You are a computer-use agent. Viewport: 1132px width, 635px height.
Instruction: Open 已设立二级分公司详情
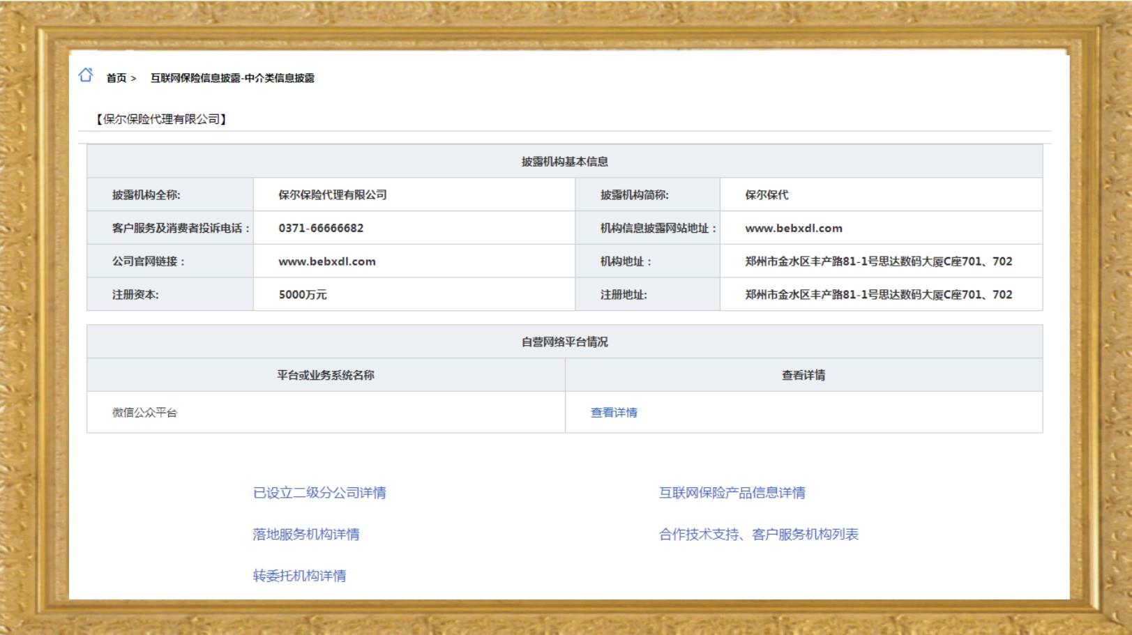pyautogui.click(x=319, y=493)
